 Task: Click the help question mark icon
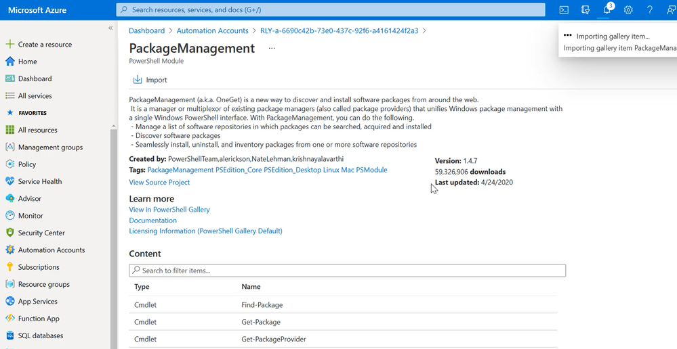(x=649, y=10)
